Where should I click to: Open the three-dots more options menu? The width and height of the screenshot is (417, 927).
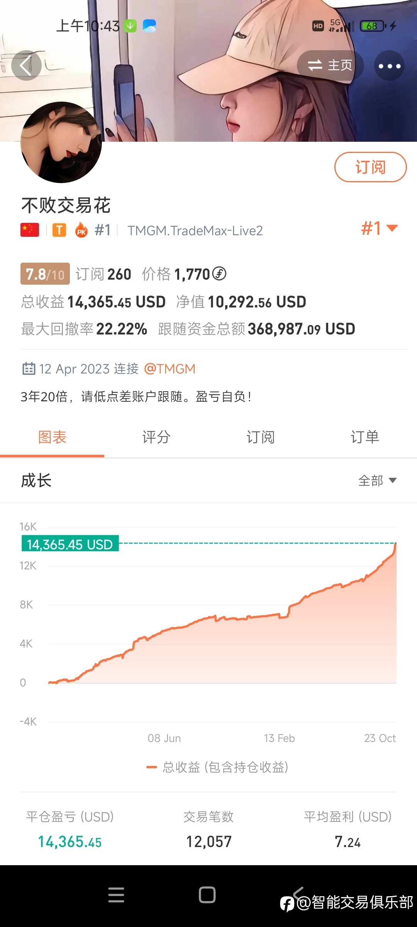tap(389, 66)
